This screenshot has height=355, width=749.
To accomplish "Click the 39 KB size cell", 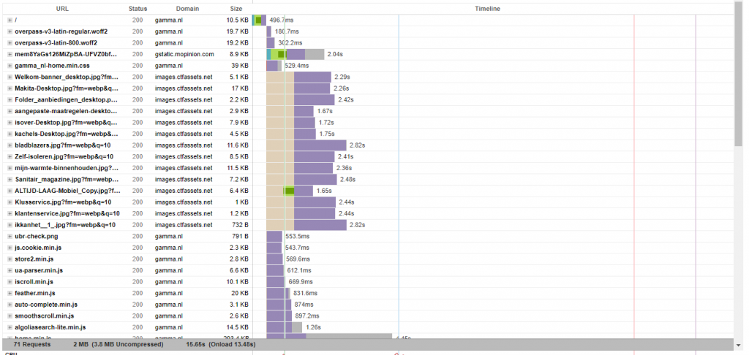I will (239, 66).
